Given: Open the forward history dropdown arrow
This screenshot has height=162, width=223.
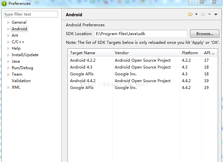Looking at the screenshot, I should coord(209,14).
